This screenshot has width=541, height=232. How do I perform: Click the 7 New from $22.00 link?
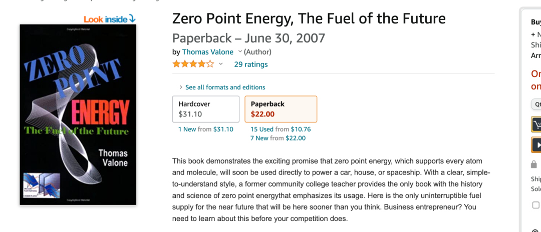pyautogui.click(x=278, y=138)
